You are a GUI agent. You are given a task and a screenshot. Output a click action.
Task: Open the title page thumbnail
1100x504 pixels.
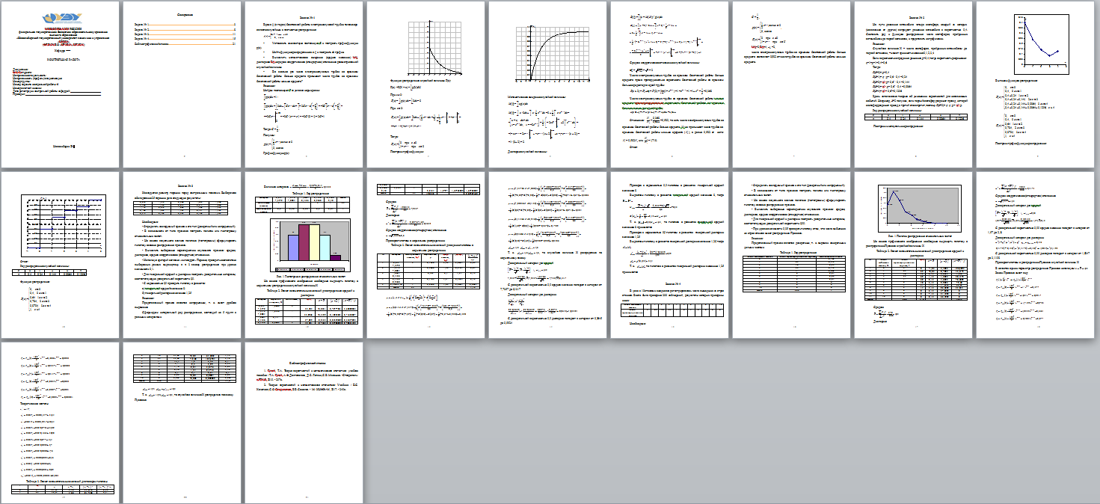pos(61,85)
